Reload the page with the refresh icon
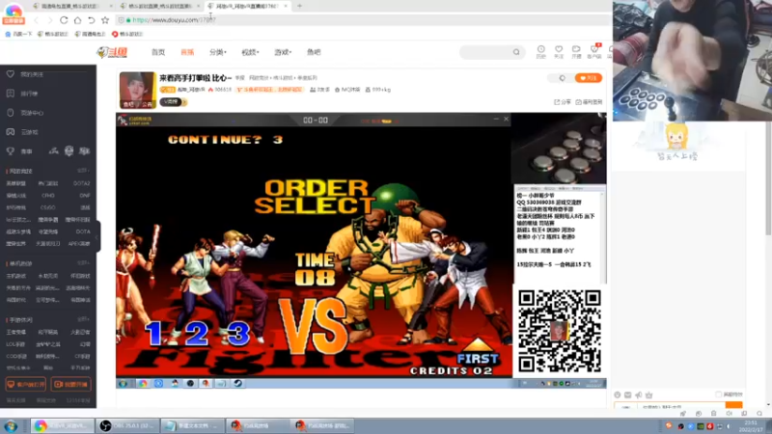772x434 pixels. [64, 20]
